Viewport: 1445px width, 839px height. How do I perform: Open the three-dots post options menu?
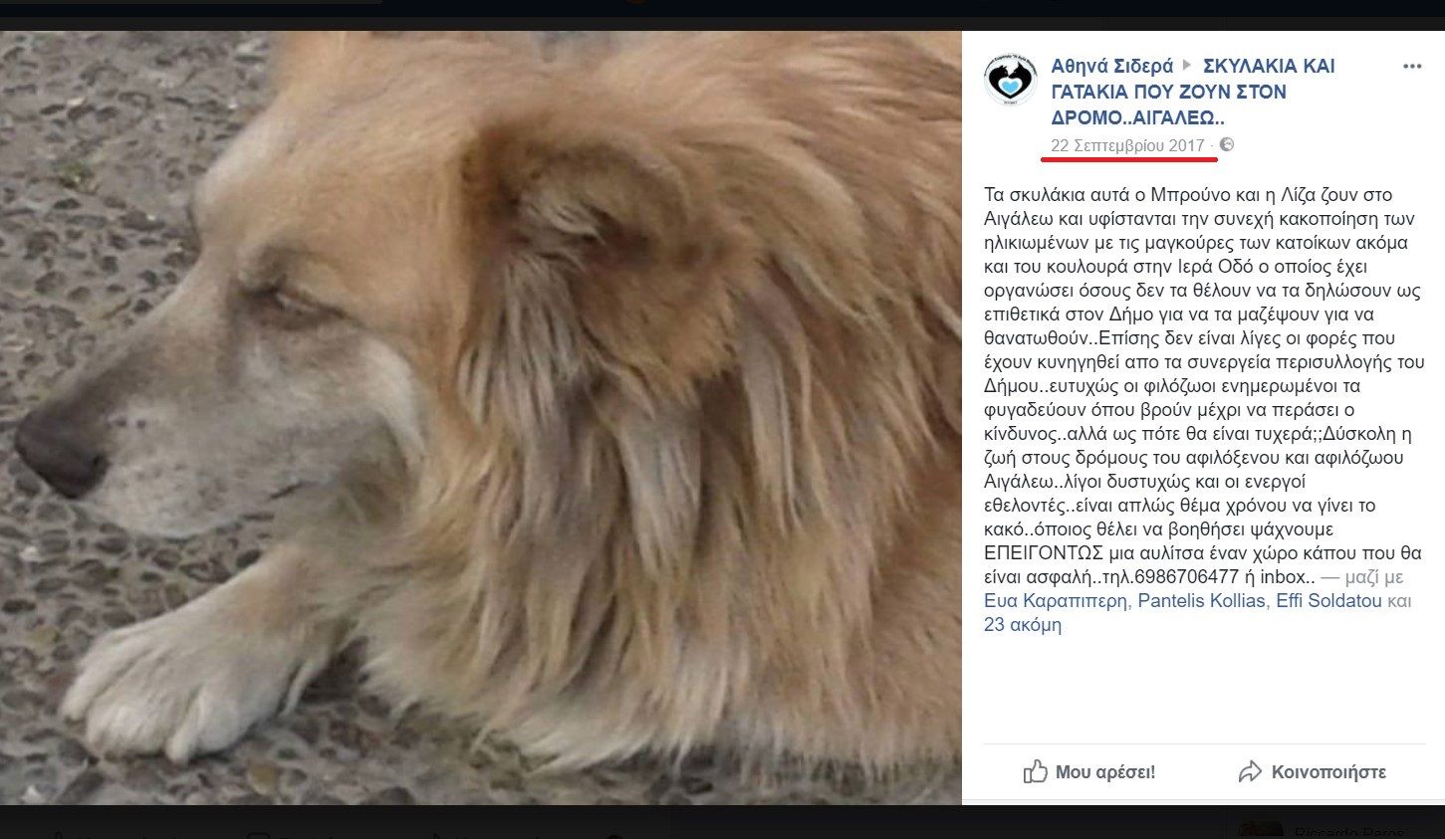pyautogui.click(x=1412, y=67)
